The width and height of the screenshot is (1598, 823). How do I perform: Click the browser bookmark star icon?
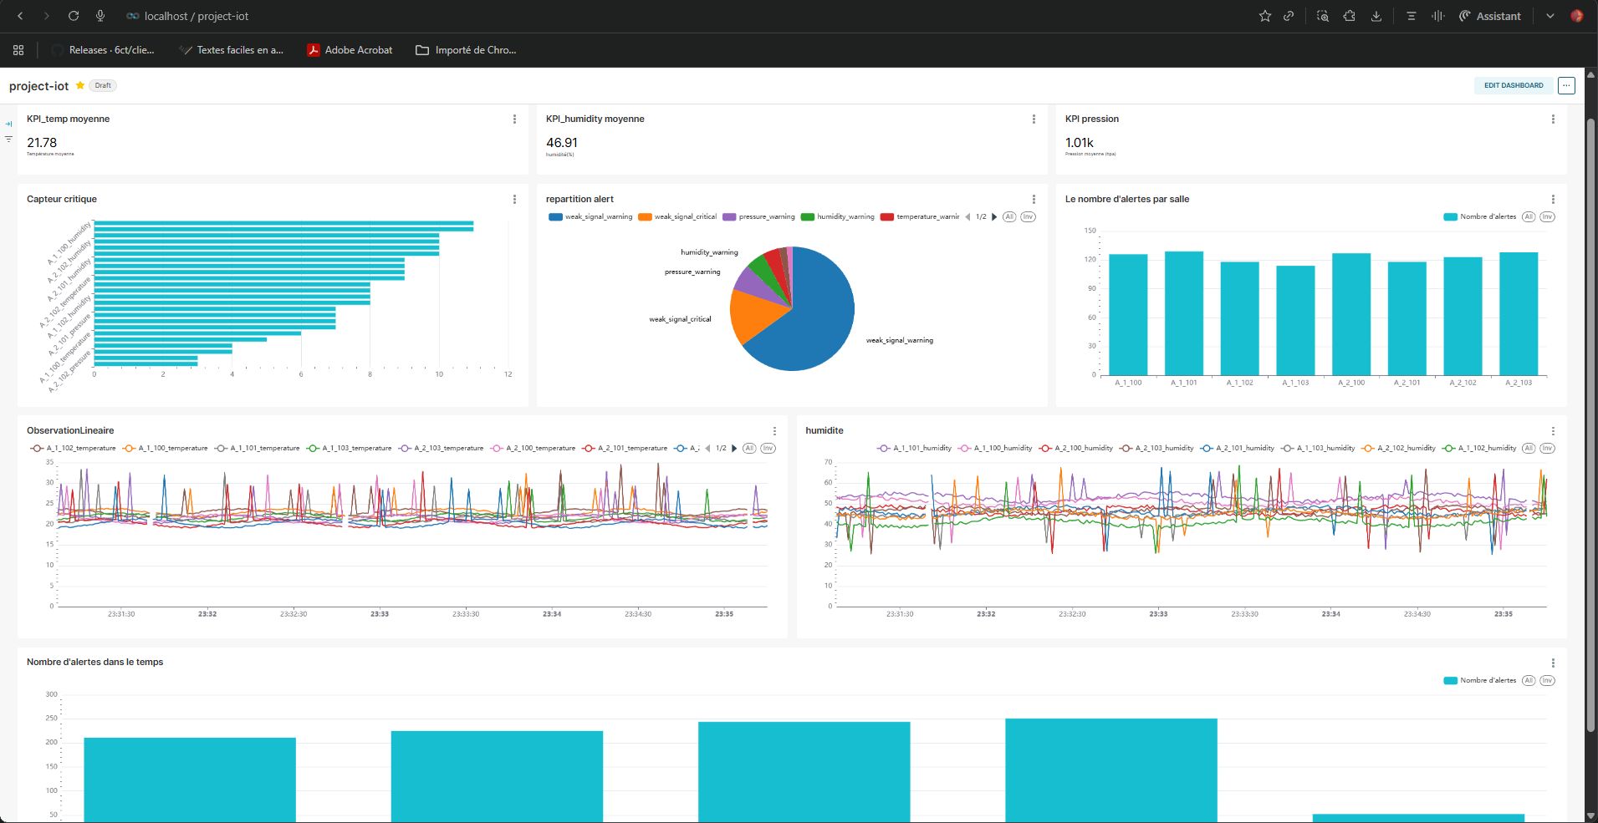1264,16
